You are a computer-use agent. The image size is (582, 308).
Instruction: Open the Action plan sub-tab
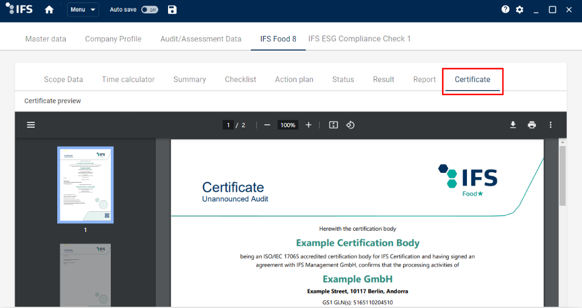point(294,79)
